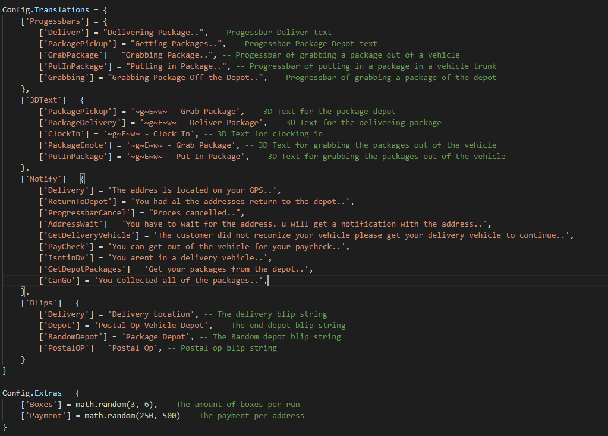Click the 'IsntinDv' key name
Image resolution: width=608 pixels, height=436 pixels.
tap(62, 258)
